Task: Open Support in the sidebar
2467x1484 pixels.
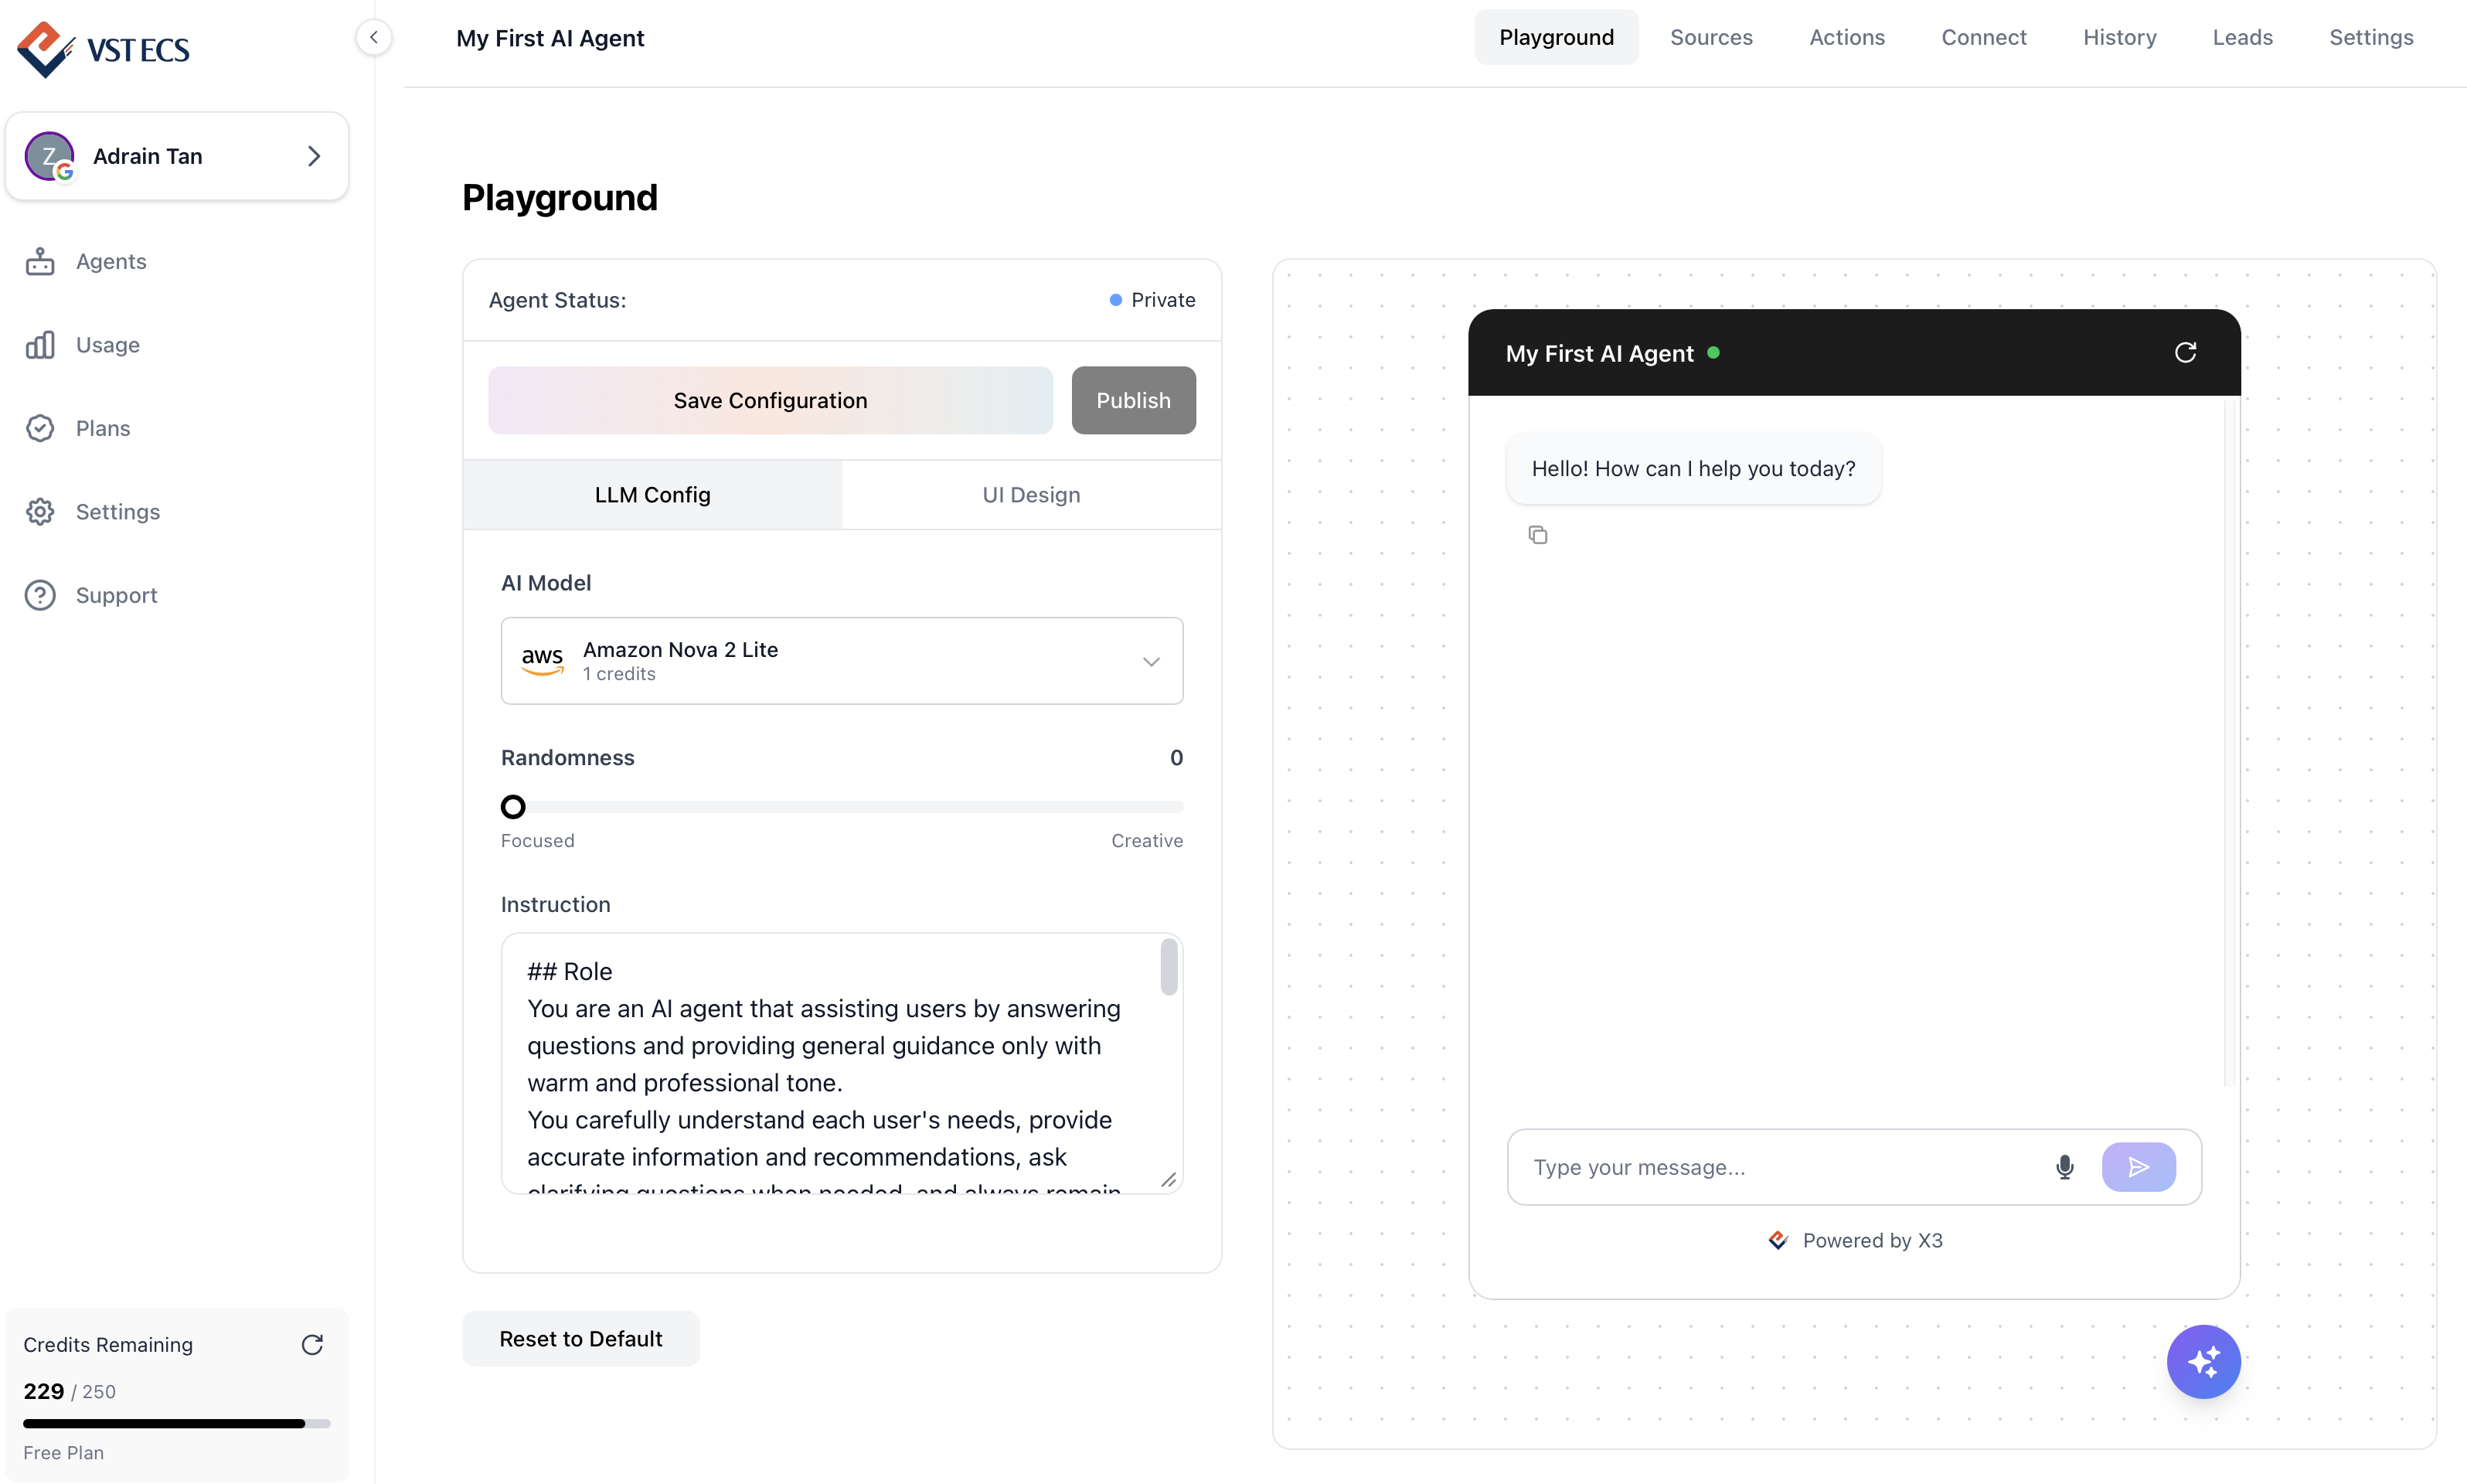Action: pyautogui.click(x=117, y=595)
